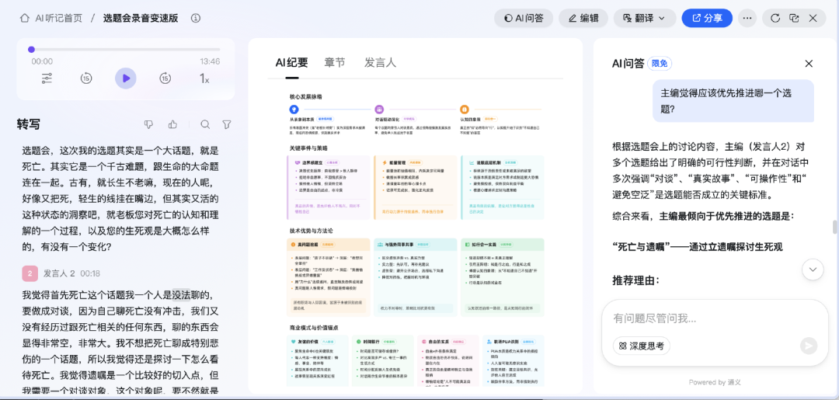Switch to the 章节 tab
Image resolution: width=839 pixels, height=400 pixels.
[335, 62]
